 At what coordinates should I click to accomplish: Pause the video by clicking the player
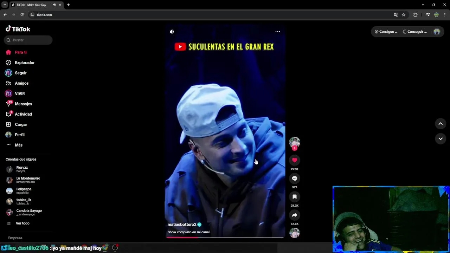pyautogui.click(x=225, y=132)
